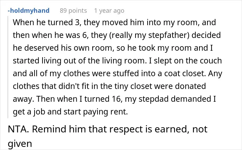Viewport: 242px width, 150px height.
Task: Click the line "get a job and start paying rent."
Action: (x=71, y=112)
